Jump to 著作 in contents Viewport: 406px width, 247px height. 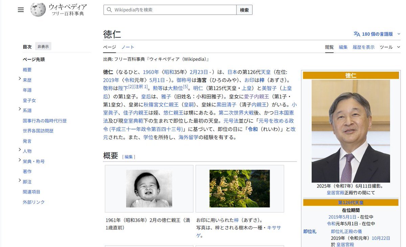pyautogui.click(x=27, y=171)
